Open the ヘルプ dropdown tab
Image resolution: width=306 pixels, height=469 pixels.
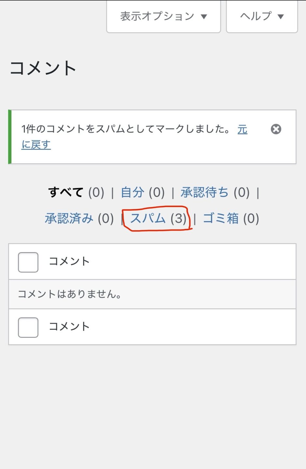tap(256, 16)
